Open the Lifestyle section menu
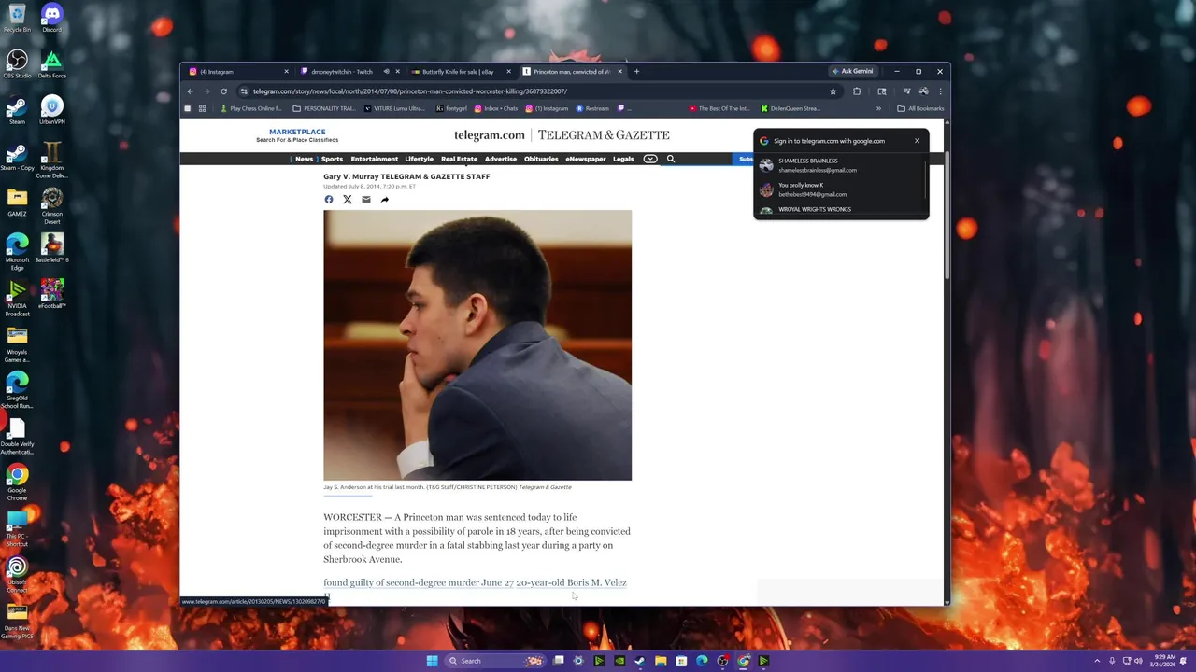The image size is (1196, 672). click(x=419, y=159)
